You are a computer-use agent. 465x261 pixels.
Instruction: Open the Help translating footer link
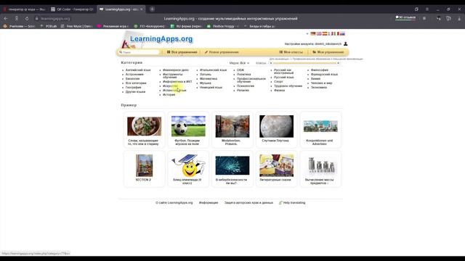pyautogui.click(x=292, y=203)
